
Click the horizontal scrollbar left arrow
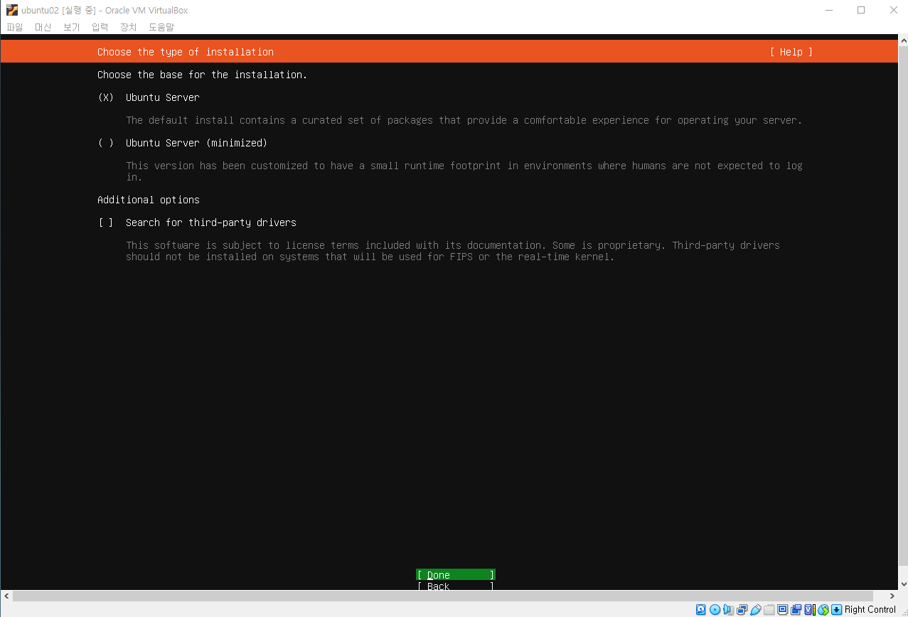coord(6,596)
